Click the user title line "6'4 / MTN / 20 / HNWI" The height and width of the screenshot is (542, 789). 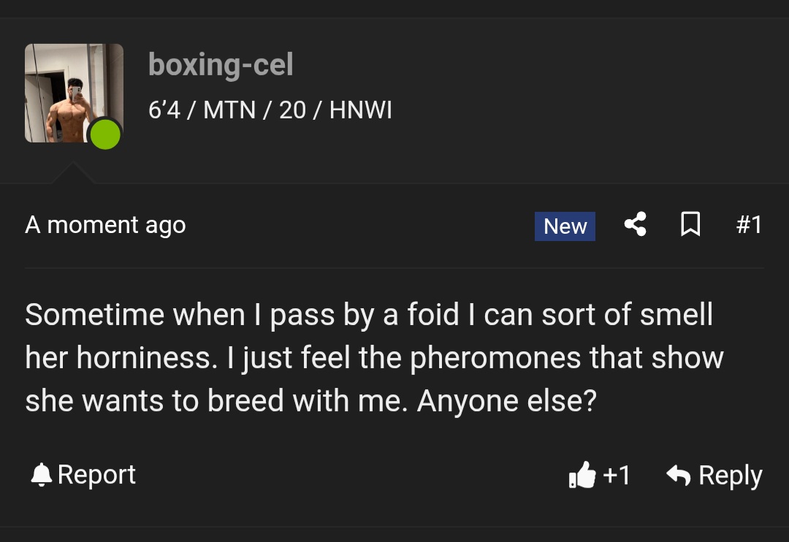coord(270,110)
